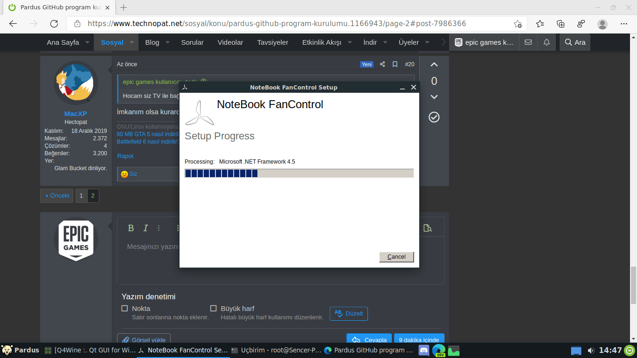This screenshot has height=358, width=637.
Task: Expand the İndir dropdown arrow
Action: point(385,42)
